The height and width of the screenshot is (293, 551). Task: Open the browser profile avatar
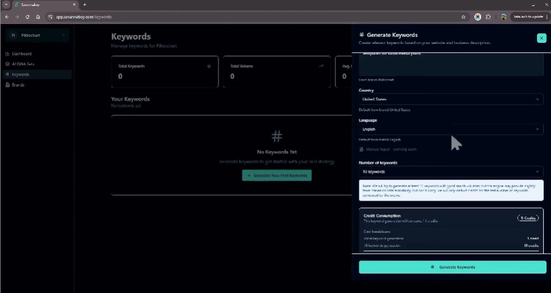(504, 17)
